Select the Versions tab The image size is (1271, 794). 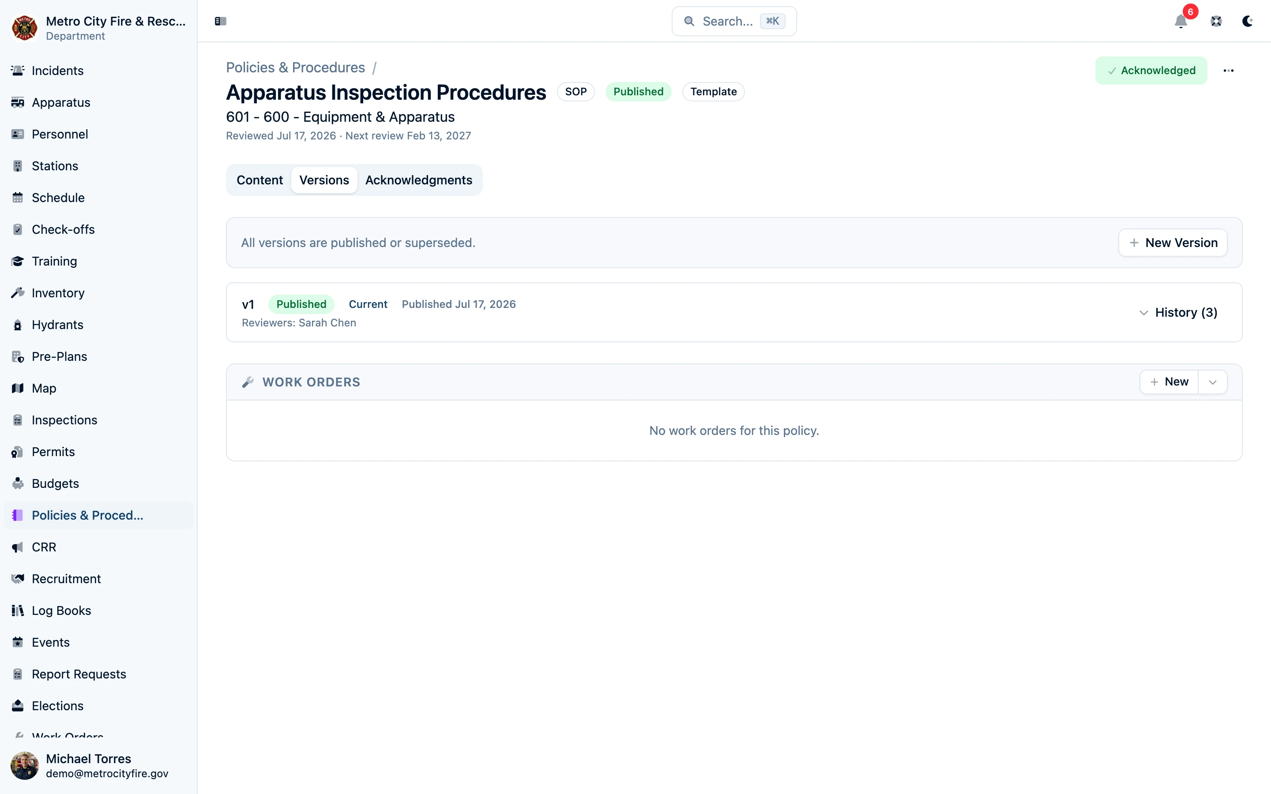point(324,180)
